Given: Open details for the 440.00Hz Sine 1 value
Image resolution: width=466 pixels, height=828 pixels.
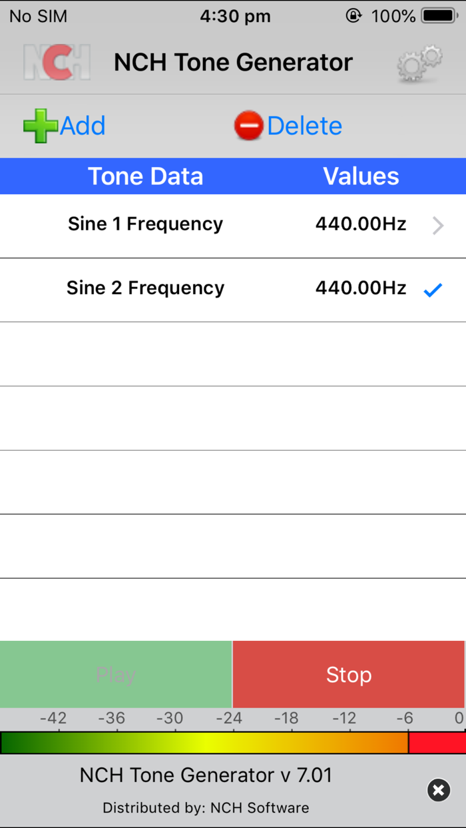Looking at the screenshot, I should coord(361,225).
